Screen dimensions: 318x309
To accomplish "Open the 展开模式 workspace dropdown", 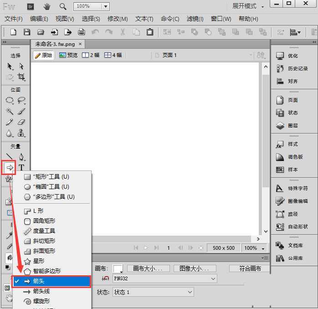I will point(248,6).
